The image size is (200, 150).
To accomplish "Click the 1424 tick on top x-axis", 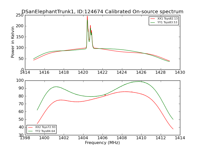I will (x=122, y=72).
